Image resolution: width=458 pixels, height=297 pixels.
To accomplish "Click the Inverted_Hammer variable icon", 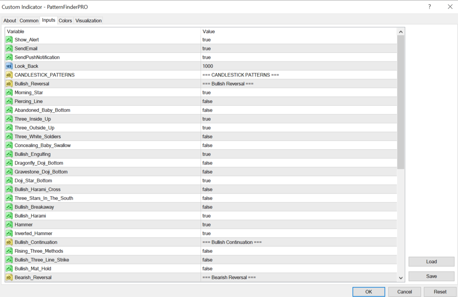I will (9, 233).
